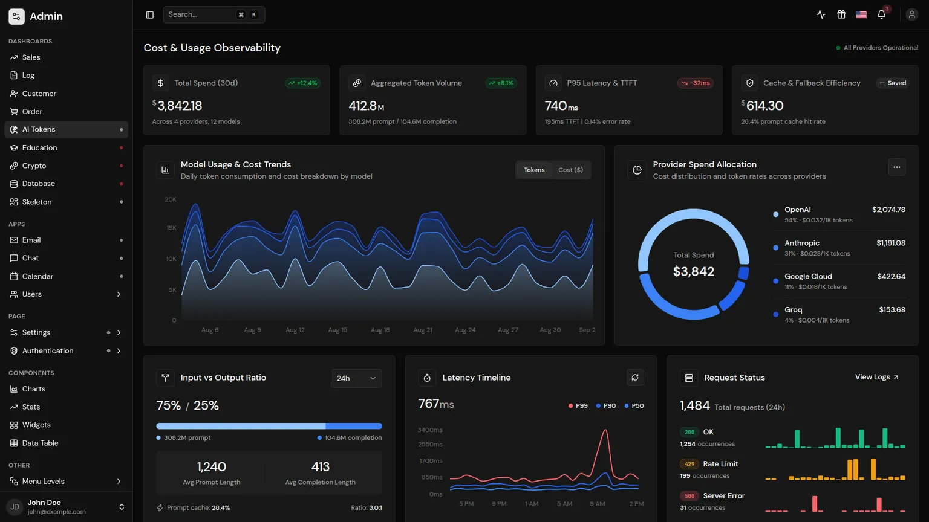Toggle the P99 latency series legend
Image resolution: width=929 pixels, height=522 pixels.
[x=578, y=406]
